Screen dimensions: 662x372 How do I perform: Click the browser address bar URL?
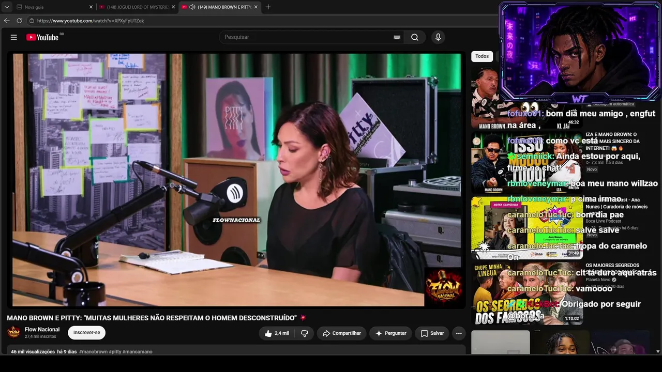pyautogui.click(x=91, y=21)
